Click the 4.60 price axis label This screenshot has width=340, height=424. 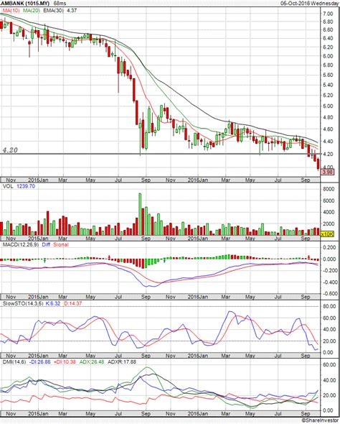(x=328, y=129)
